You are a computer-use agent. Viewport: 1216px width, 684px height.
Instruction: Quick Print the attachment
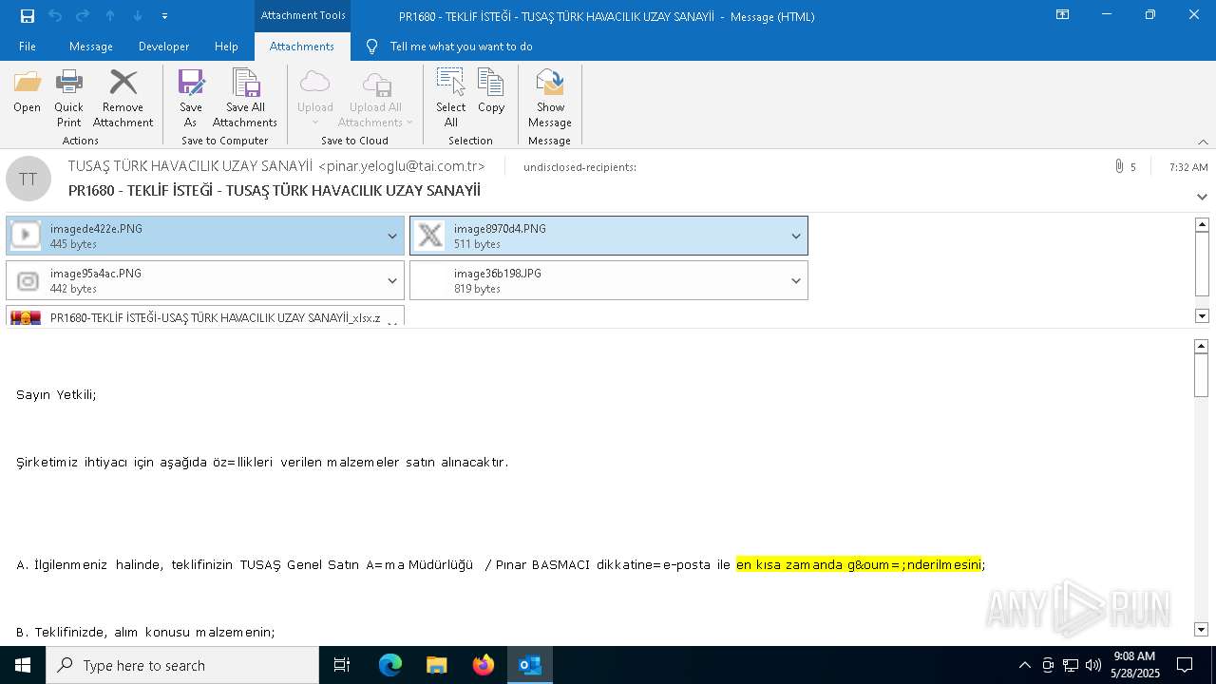pos(68,98)
